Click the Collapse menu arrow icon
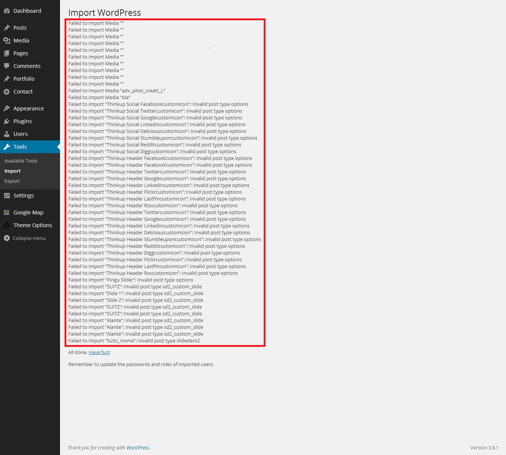Screen dimensions: 506x455 coord(7,238)
